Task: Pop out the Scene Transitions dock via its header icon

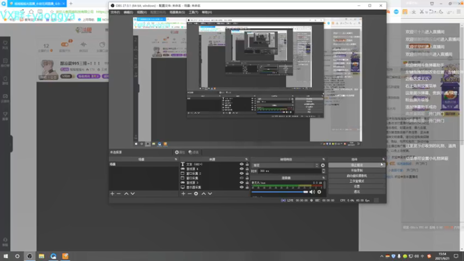Action: coord(324,159)
